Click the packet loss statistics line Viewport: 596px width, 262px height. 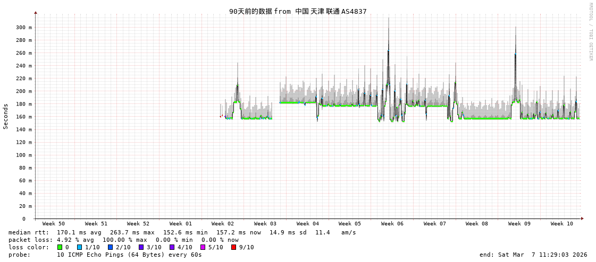pyautogui.click(x=123, y=240)
